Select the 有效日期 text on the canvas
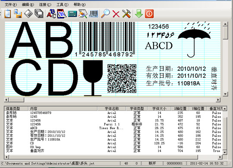233x168 pixels. coord(176,76)
